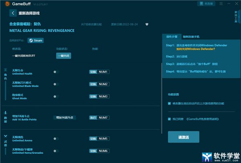Screen dimensions: 241x163
Task: Click the 请激活 activate button
Action: (184, 137)
